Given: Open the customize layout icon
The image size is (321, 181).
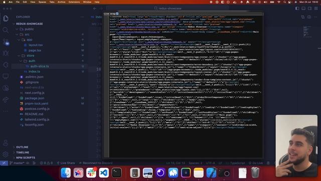Looking at the screenshot, I should click(x=316, y=9).
